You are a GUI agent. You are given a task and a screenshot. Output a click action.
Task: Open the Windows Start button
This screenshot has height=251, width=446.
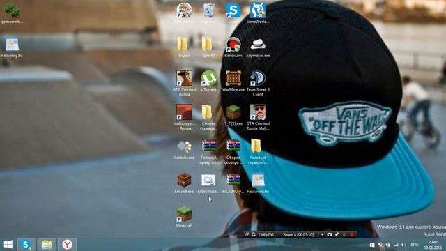coord(8,245)
